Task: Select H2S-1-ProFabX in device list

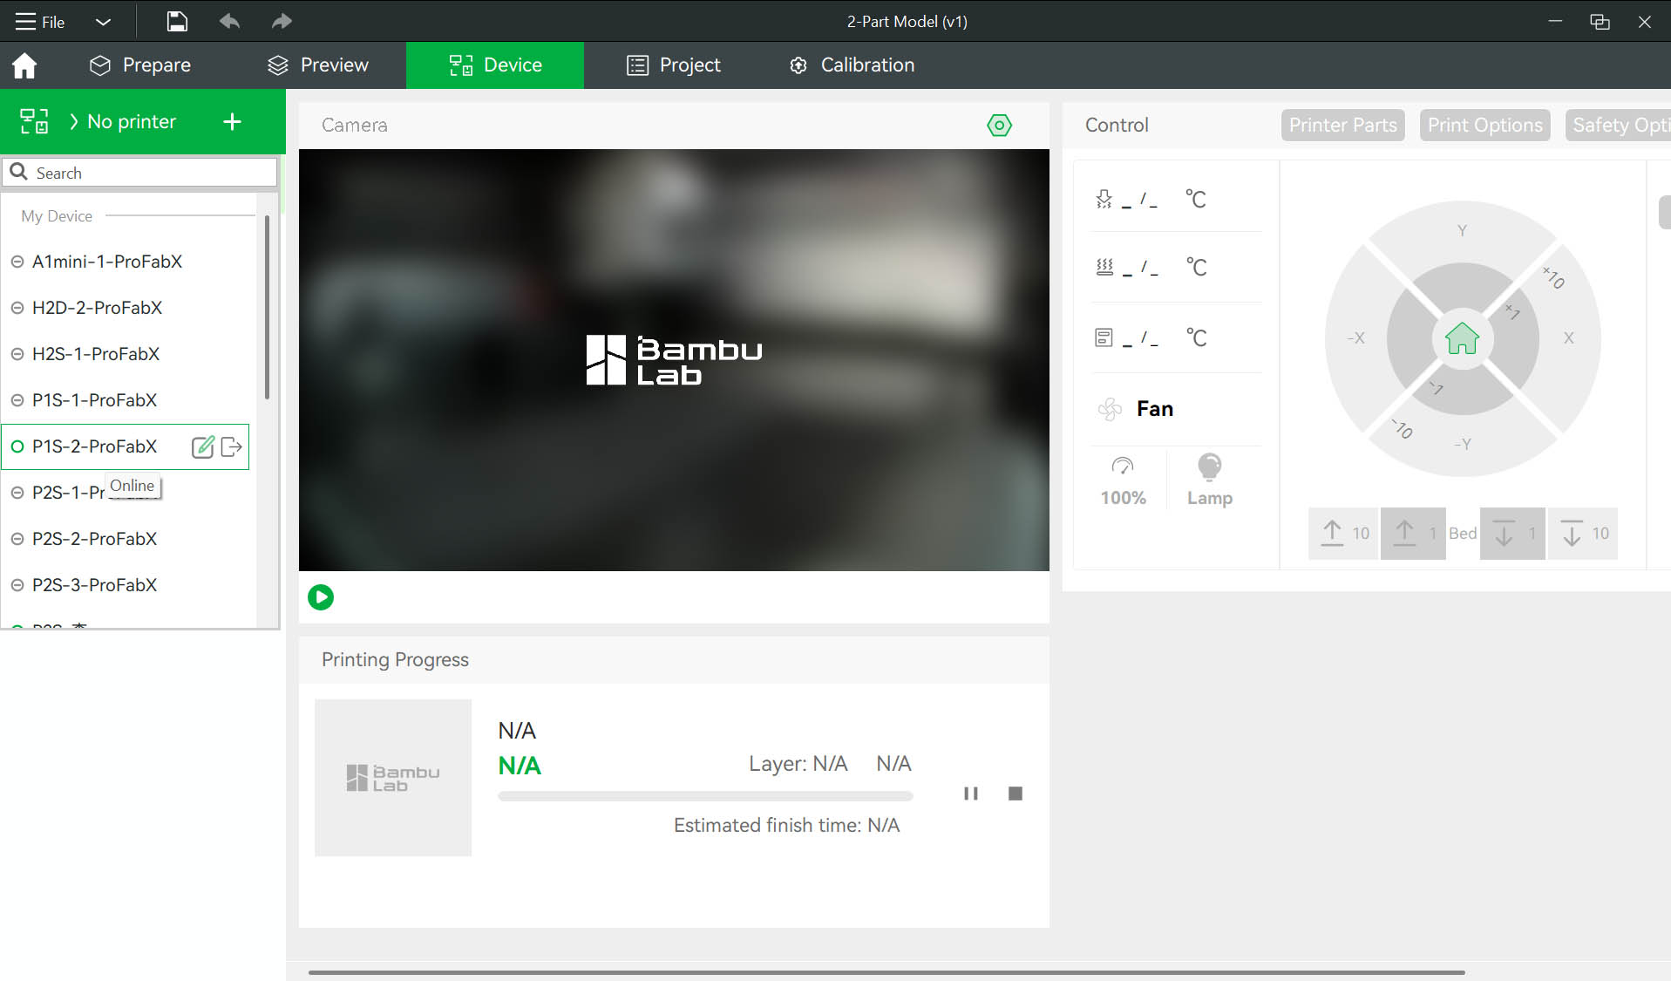Action: [x=126, y=354]
